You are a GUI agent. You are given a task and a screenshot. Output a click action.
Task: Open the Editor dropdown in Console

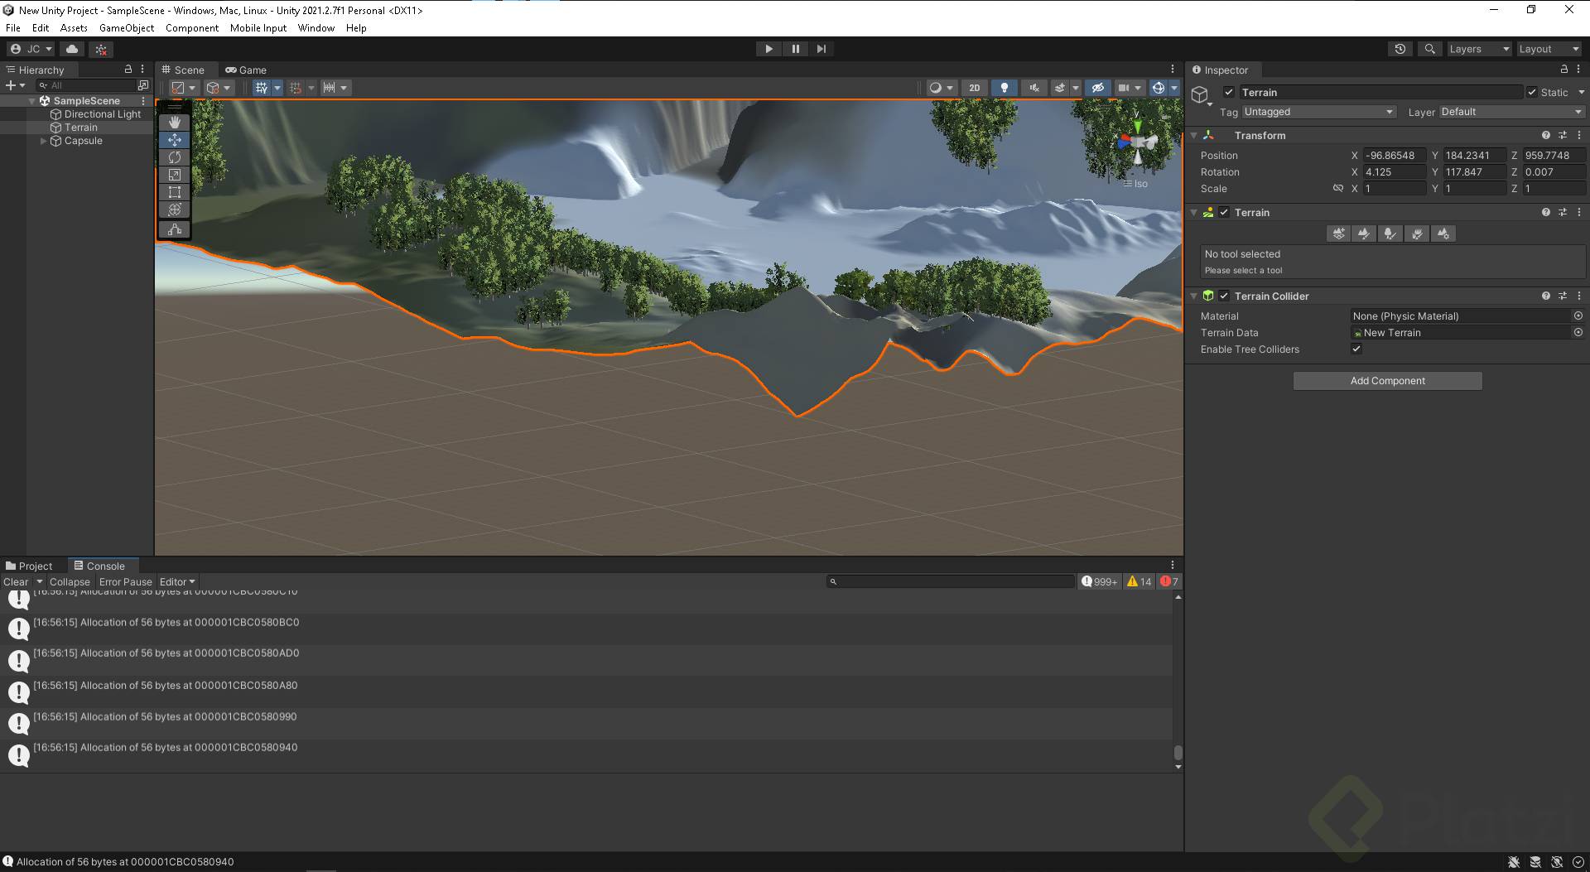(x=177, y=582)
